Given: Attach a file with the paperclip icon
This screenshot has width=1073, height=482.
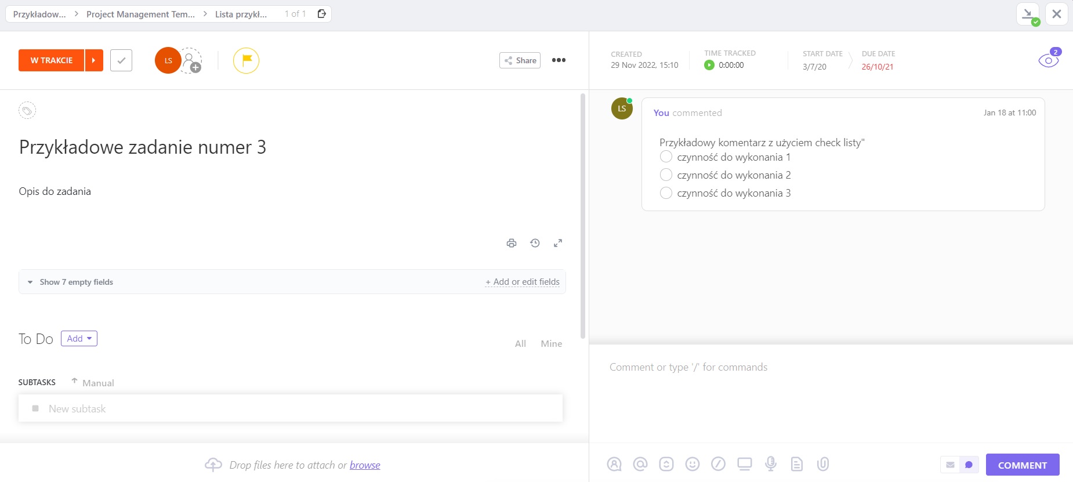Looking at the screenshot, I should 823,464.
